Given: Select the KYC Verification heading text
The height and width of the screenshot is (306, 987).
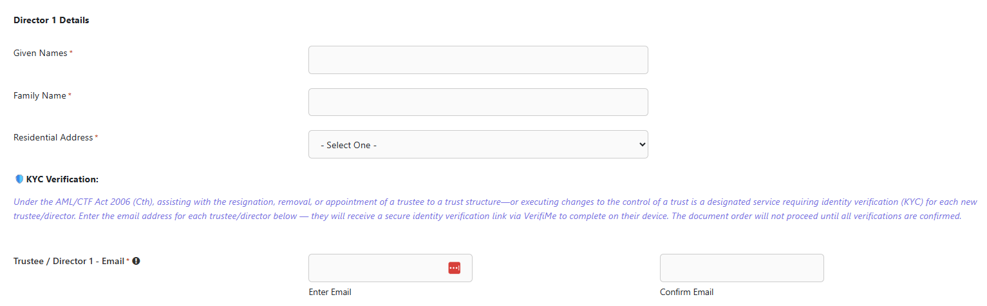Looking at the screenshot, I should click(62, 180).
